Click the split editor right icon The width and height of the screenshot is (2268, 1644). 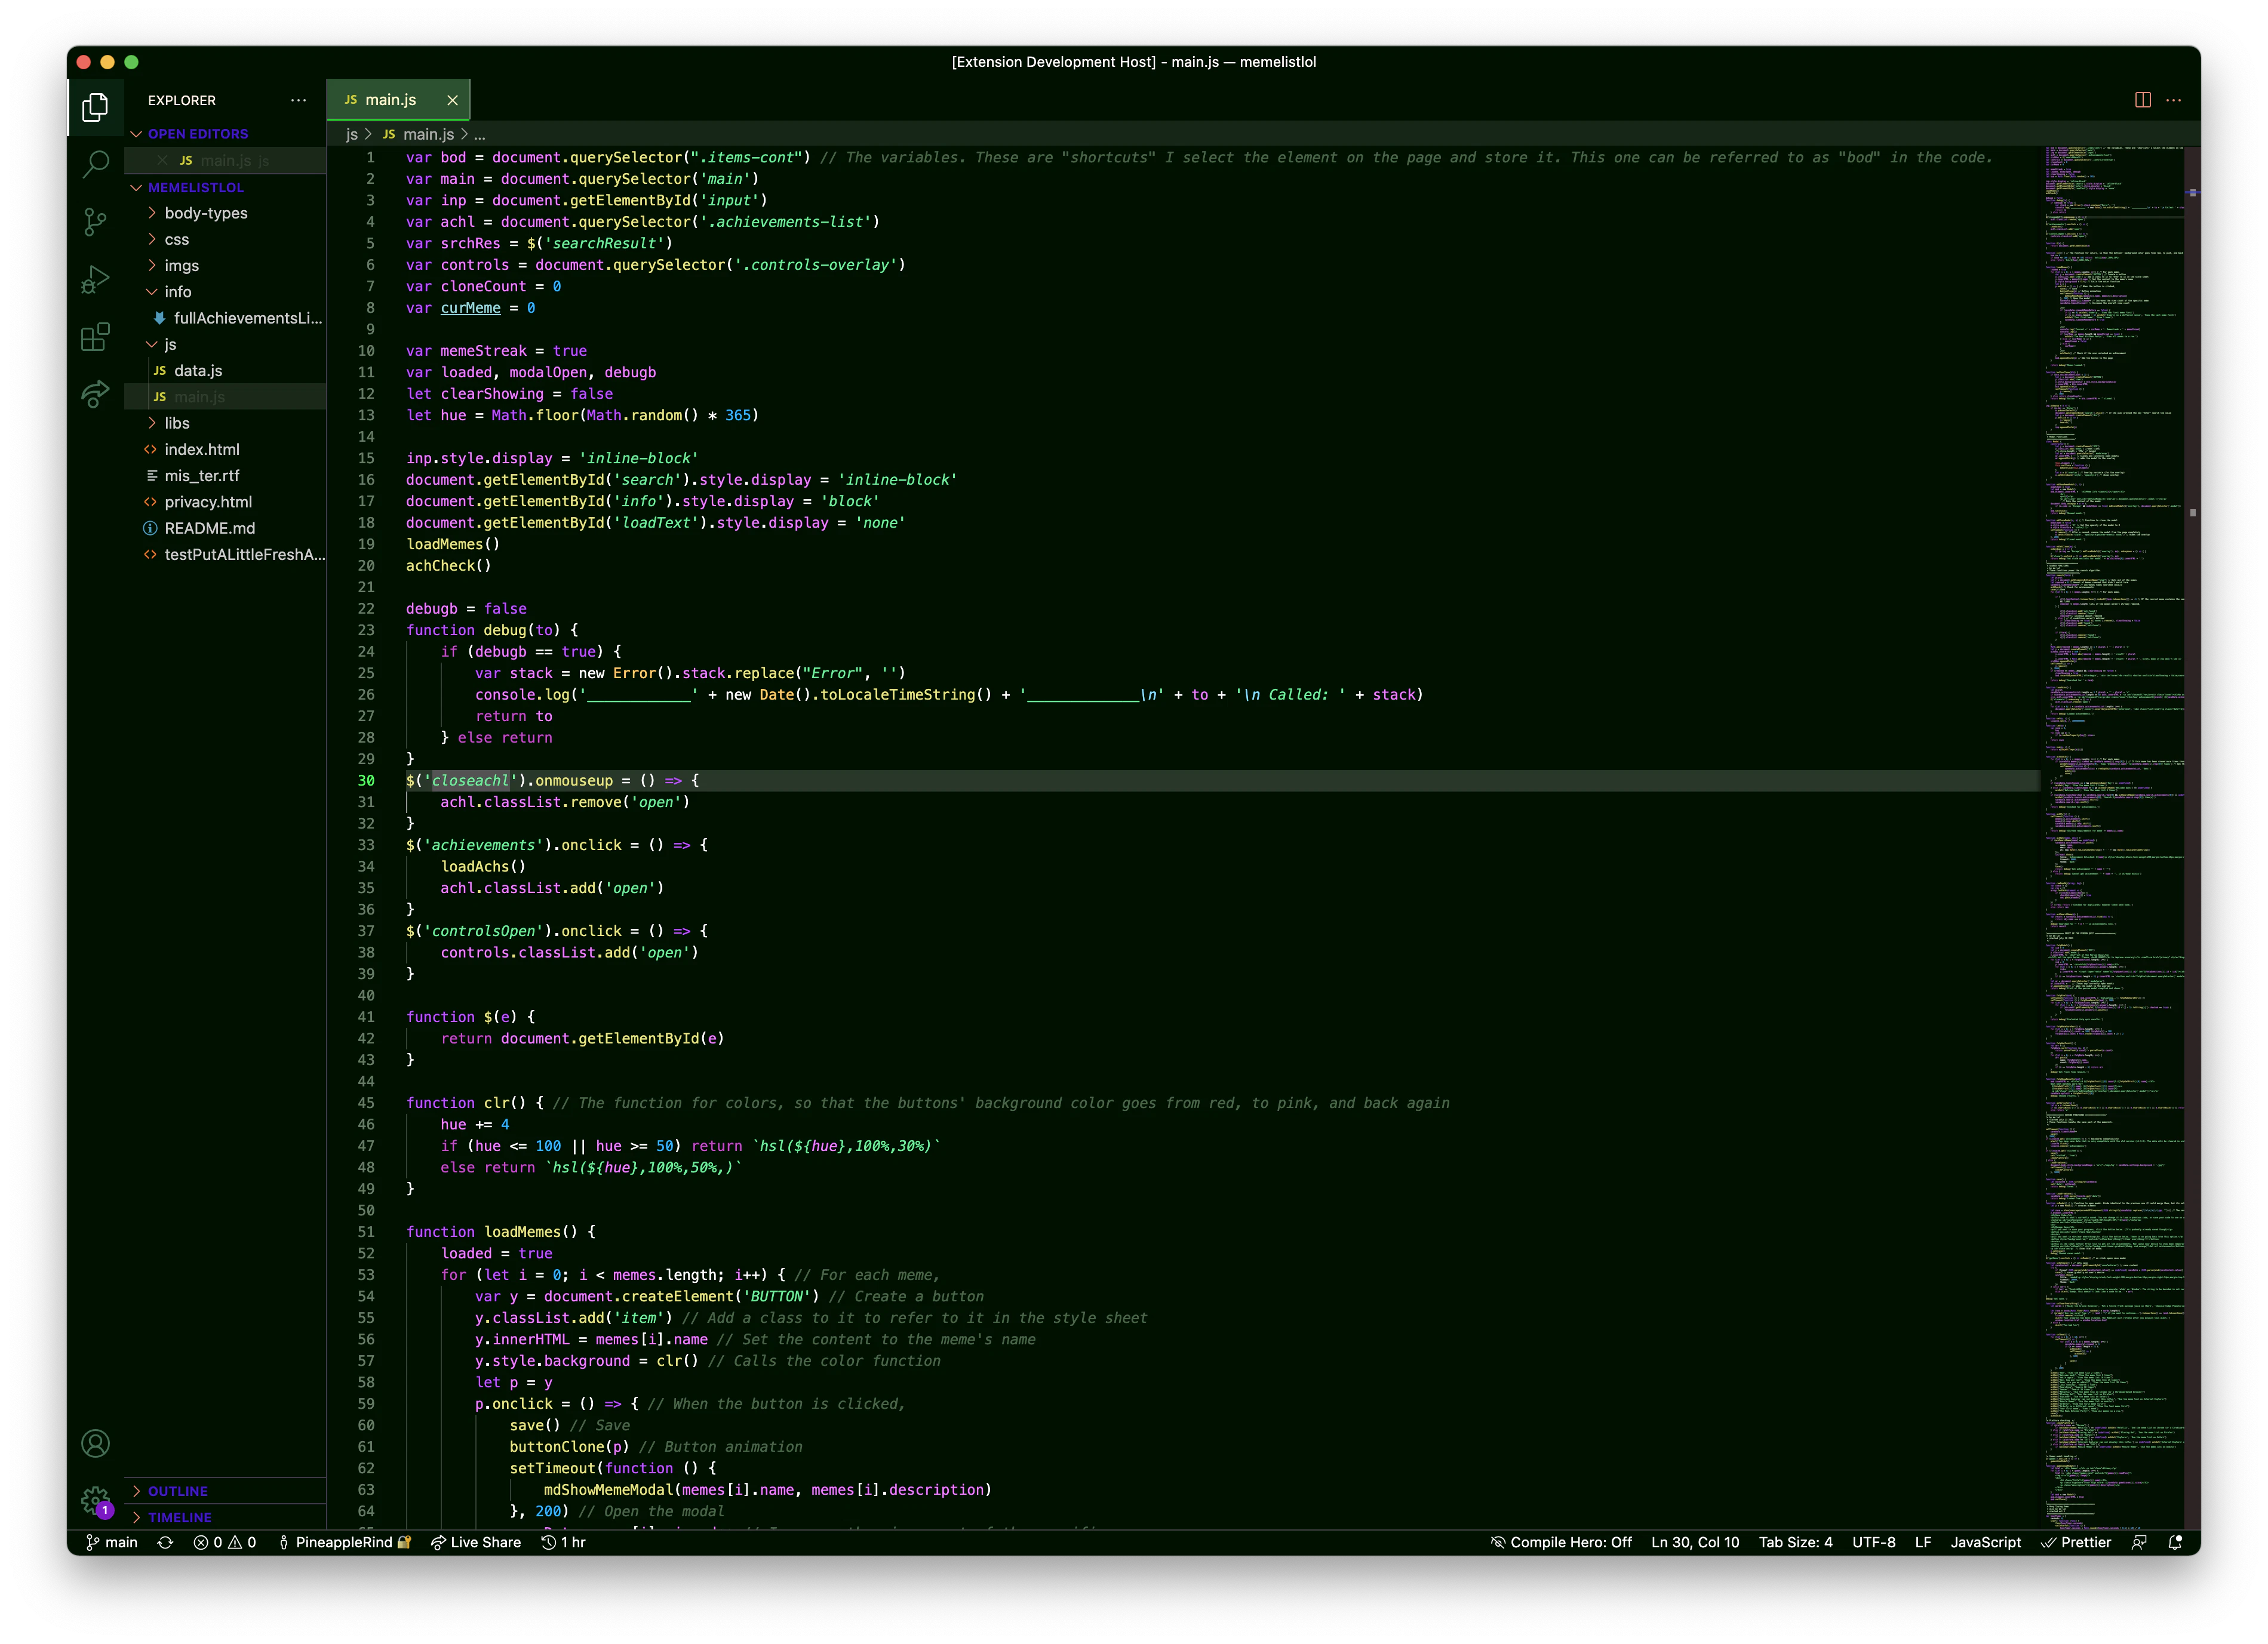coord(2142,100)
